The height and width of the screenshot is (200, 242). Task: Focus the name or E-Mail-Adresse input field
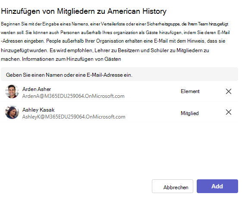[119, 74]
